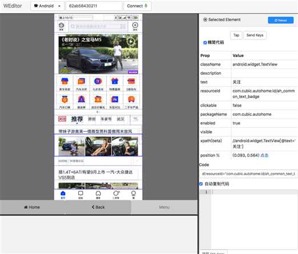The image size is (298, 254).
Task: Open the blue circle shortcut in the top icon row
Action: 98,82
